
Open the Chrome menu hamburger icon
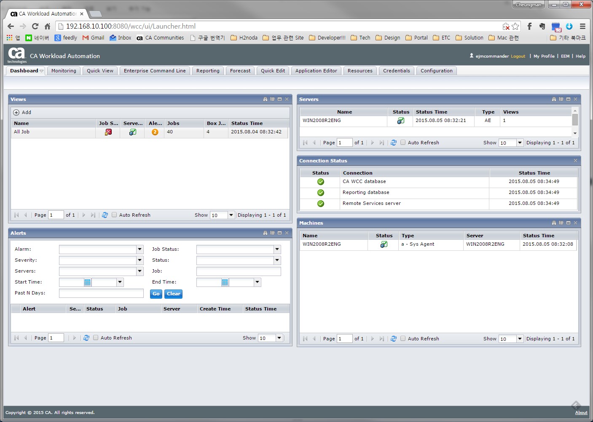[582, 26]
